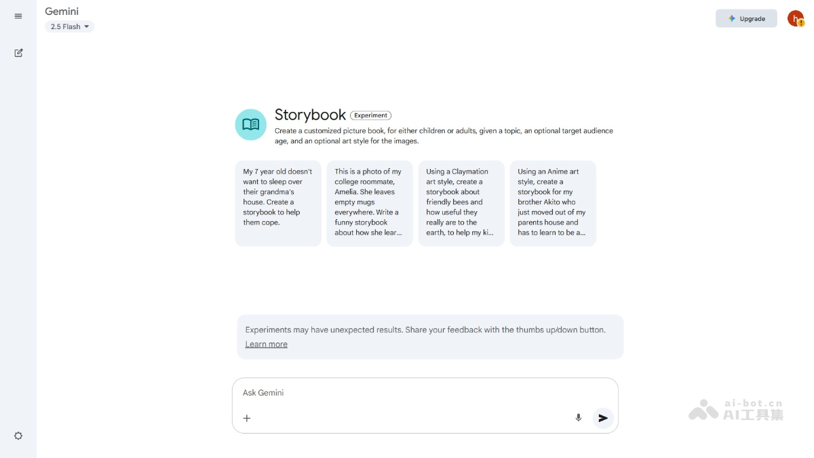Select the grandma's house sleepover prompt card
This screenshot has height=458, width=814.
pos(278,203)
